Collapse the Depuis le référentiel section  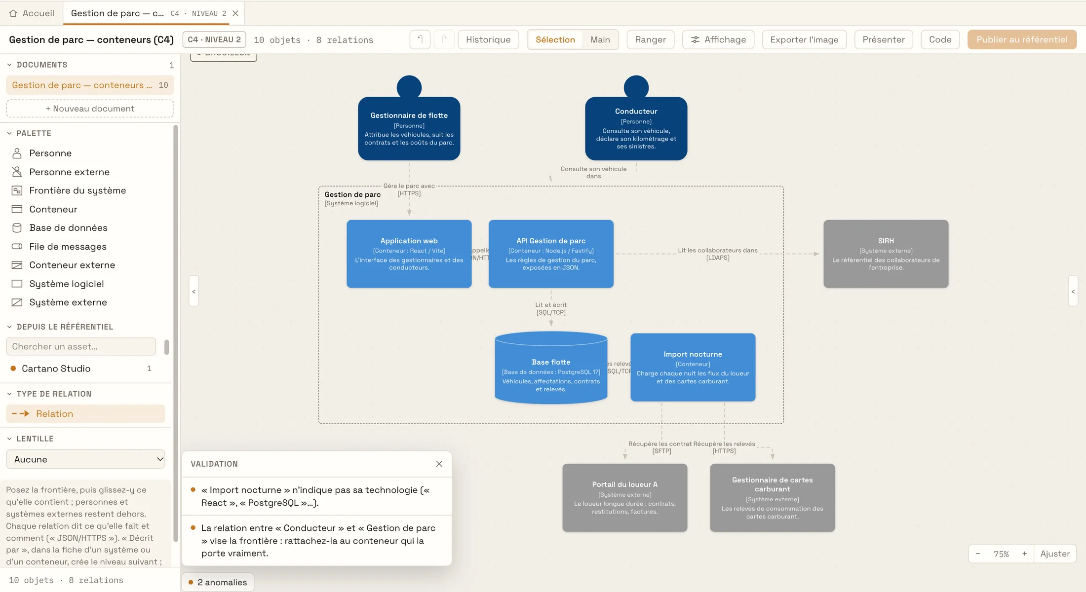9,327
